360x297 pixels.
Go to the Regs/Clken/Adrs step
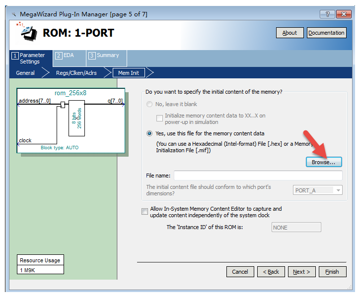point(76,73)
